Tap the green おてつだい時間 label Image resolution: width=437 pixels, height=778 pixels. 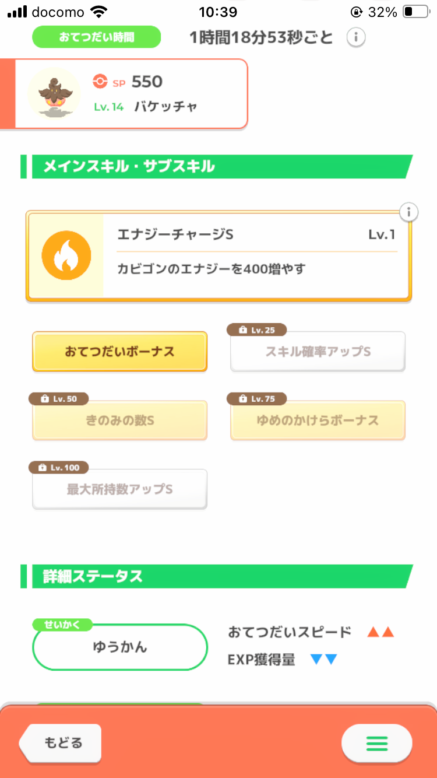coord(96,37)
